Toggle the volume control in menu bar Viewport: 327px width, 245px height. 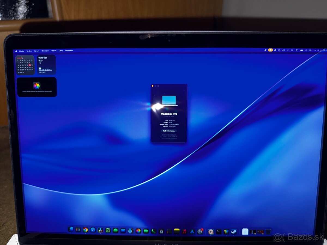tap(283, 50)
